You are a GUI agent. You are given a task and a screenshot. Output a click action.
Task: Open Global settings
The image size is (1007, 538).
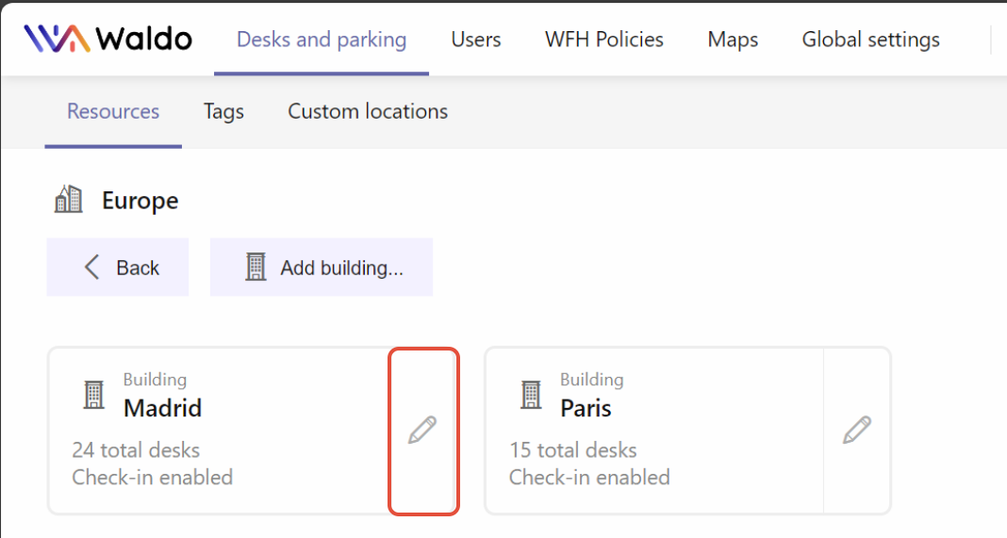coord(871,40)
